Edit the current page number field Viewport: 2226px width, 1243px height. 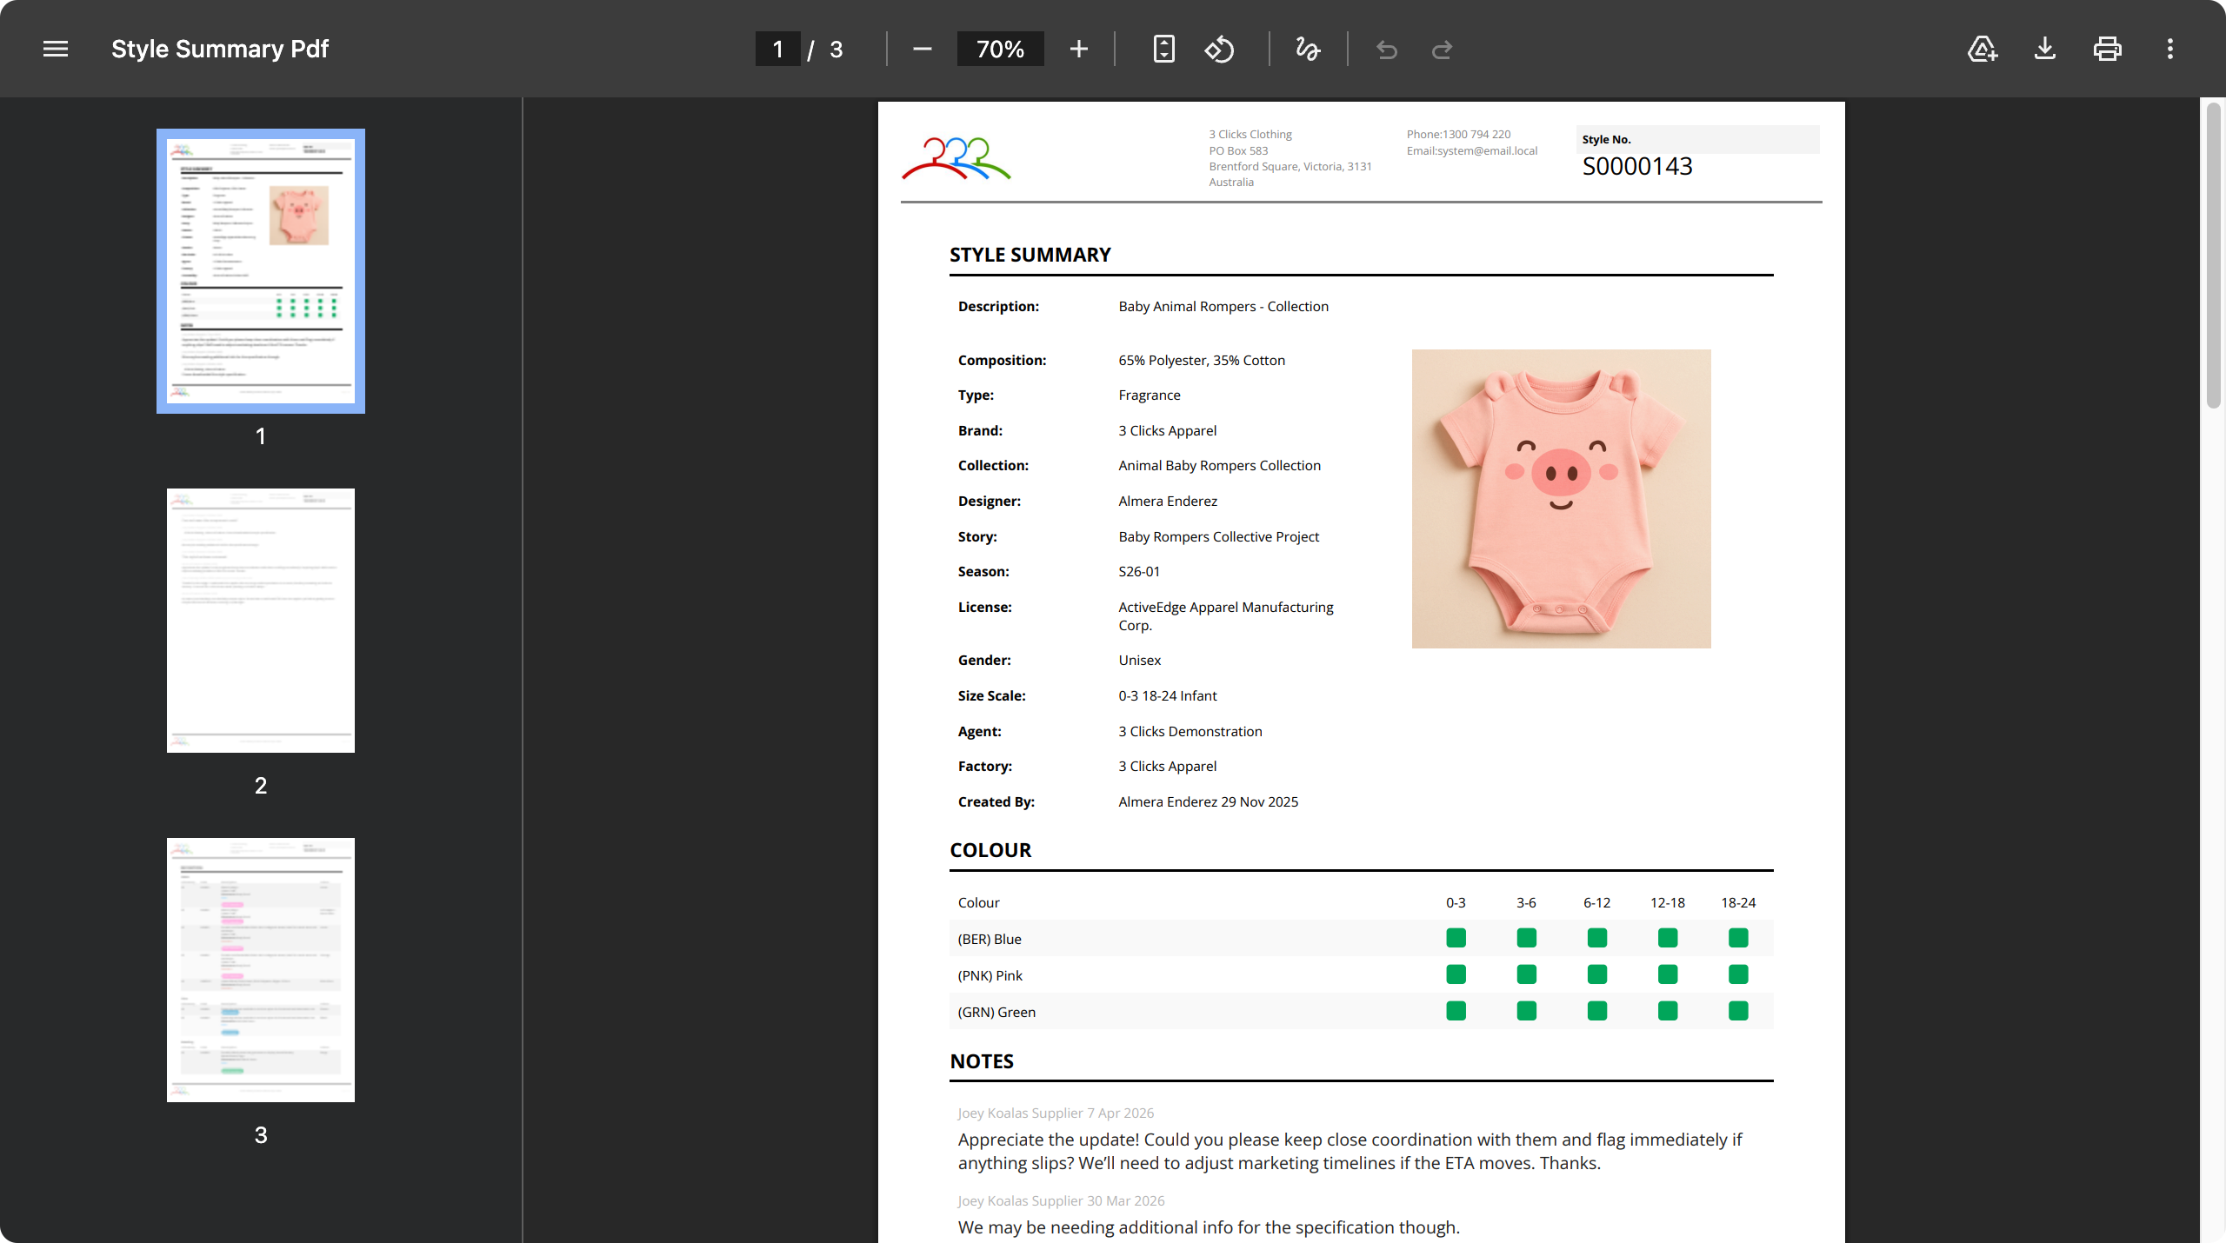tap(777, 49)
